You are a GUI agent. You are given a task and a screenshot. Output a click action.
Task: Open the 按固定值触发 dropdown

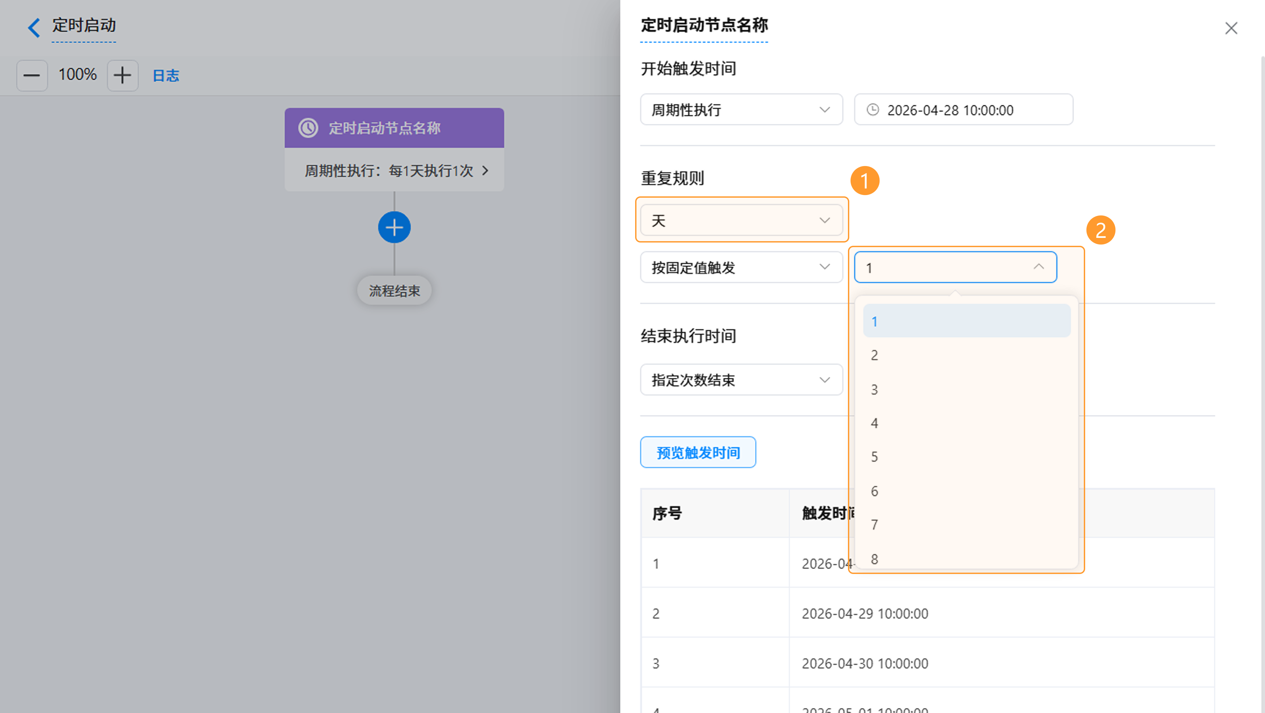pos(741,267)
